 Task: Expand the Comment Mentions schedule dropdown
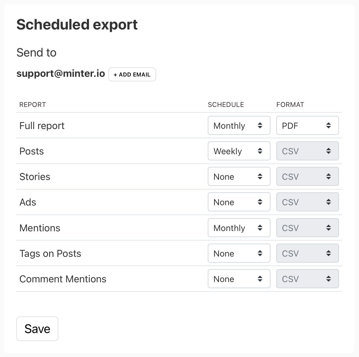click(239, 279)
